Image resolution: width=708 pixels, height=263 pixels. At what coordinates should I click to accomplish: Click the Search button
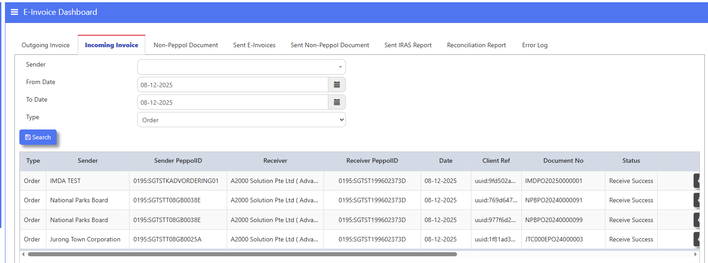point(38,137)
